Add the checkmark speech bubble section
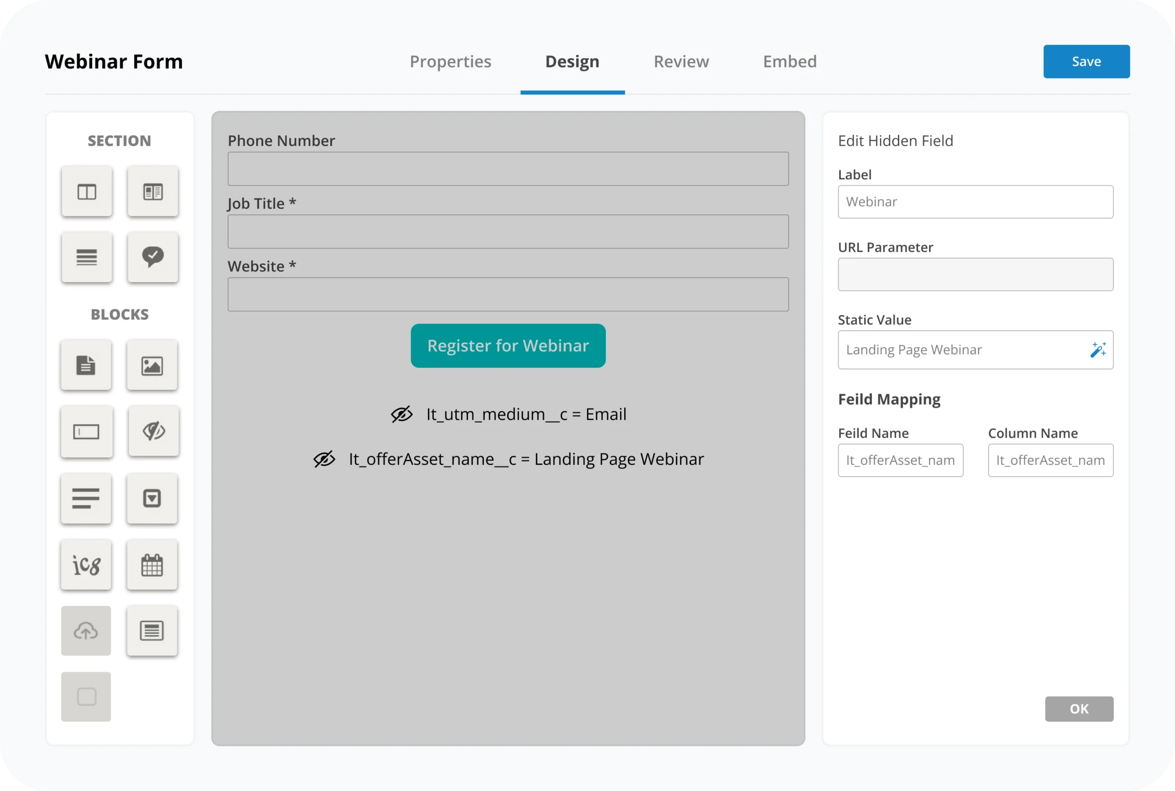Screen dimensions: 1175x791 point(153,257)
